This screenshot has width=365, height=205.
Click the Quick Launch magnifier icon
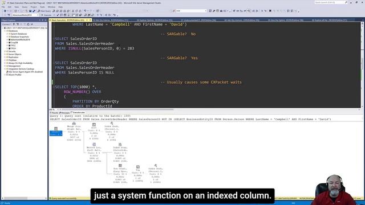[346, 2]
